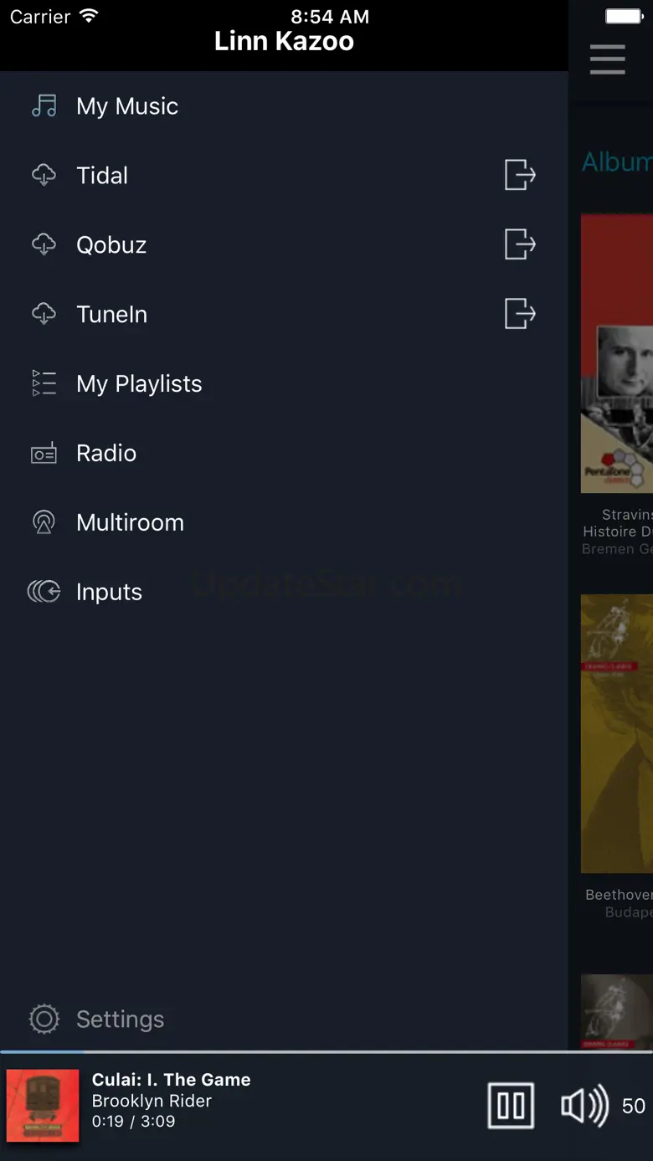Tap the artist name Brooklyn Rider

pos(152,1101)
